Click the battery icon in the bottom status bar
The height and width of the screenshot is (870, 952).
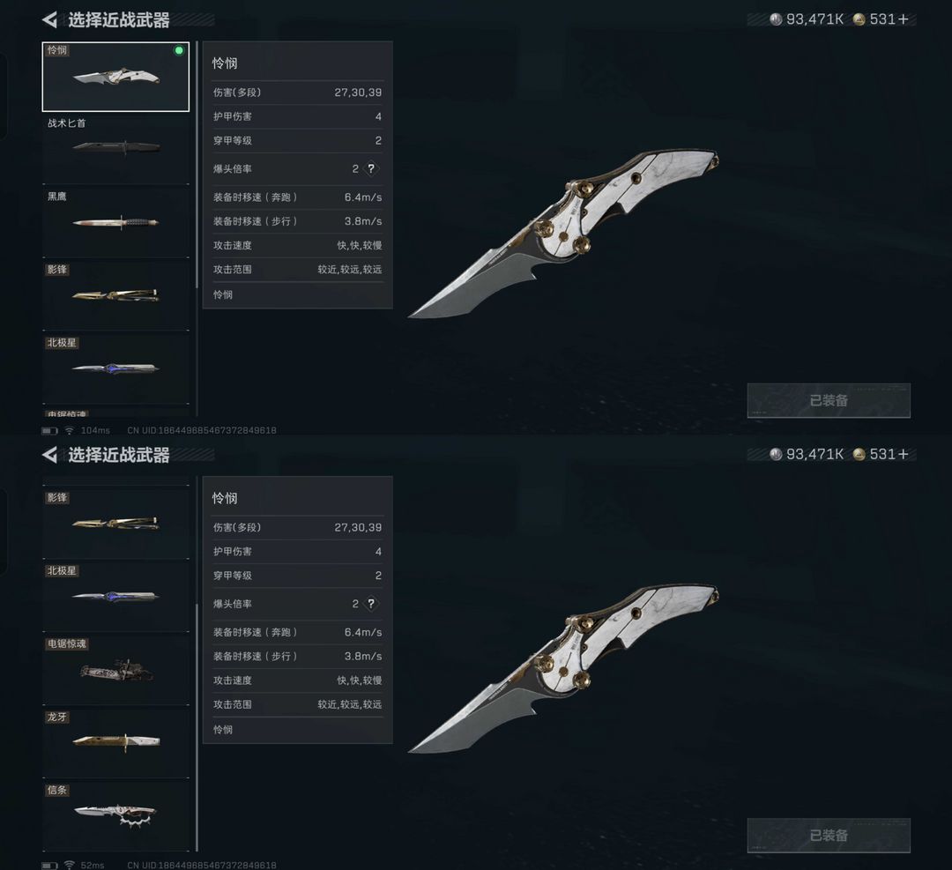[49, 865]
